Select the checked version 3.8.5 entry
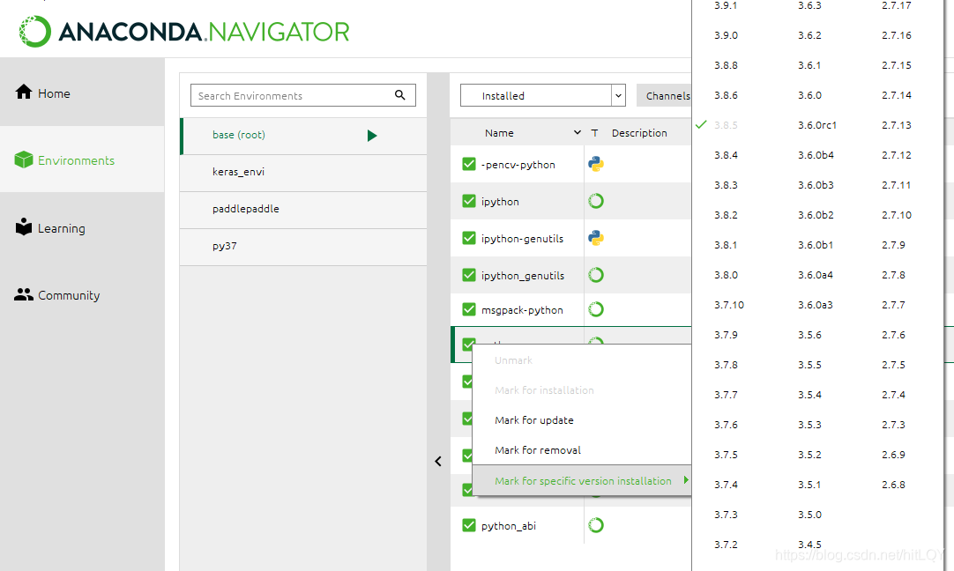The height and width of the screenshot is (571, 954). coord(726,125)
